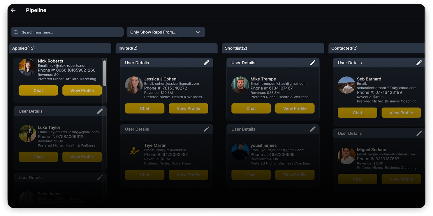Viewport: 433px width, 216px height.
Task: Focus the Search reps here field
Action: click(67, 32)
